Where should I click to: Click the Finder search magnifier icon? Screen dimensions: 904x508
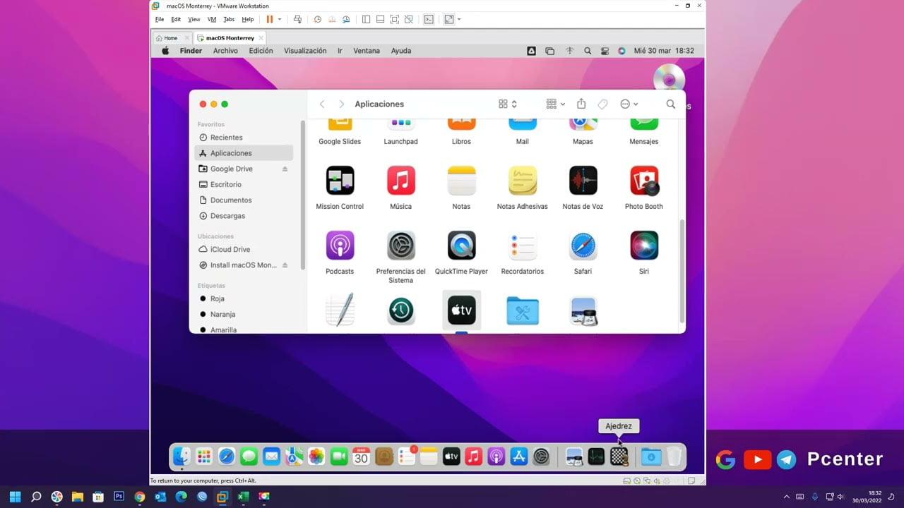[x=670, y=104]
